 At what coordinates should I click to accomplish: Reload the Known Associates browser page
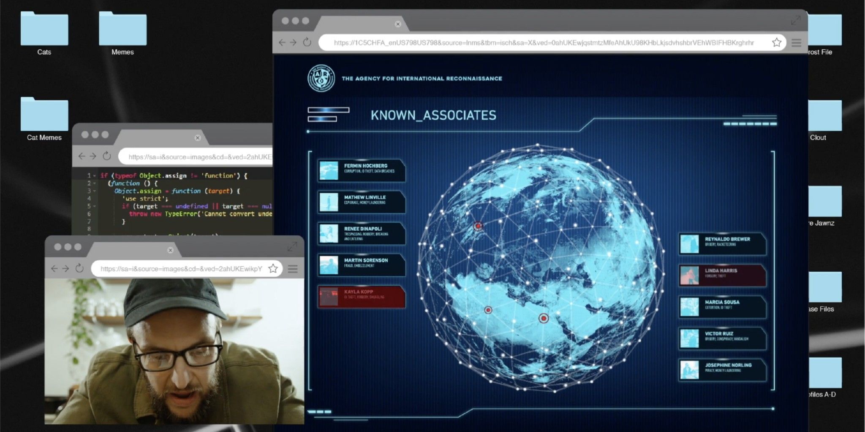click(x=307, y=43)
